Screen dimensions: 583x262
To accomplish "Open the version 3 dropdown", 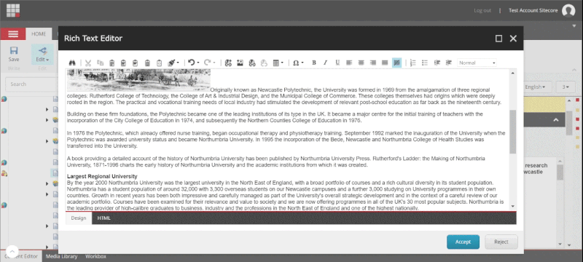I will [566, 87].
